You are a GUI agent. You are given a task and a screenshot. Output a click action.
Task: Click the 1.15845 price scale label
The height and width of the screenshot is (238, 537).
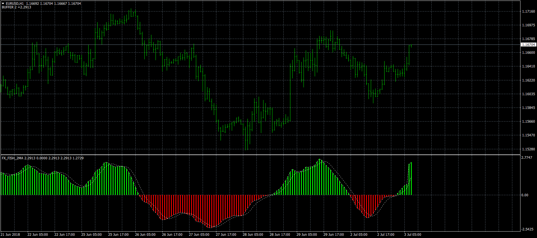point(529,108)
